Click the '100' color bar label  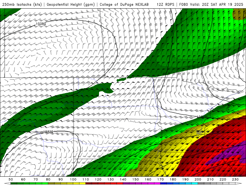point(73,179)
